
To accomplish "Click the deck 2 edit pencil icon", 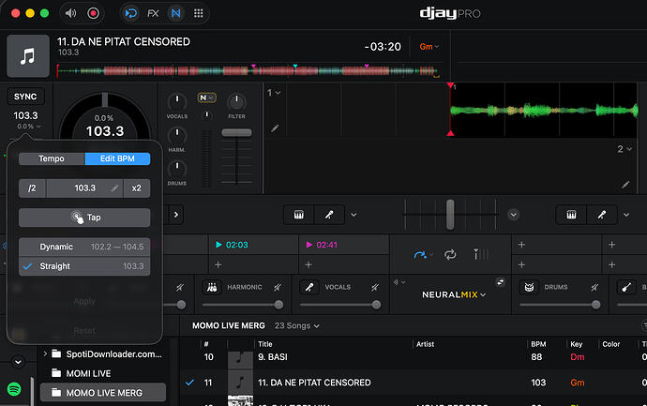I will (625, 185).
